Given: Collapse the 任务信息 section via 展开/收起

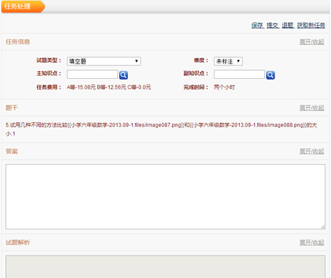Looking at the screenshot, I should point(312,42).
